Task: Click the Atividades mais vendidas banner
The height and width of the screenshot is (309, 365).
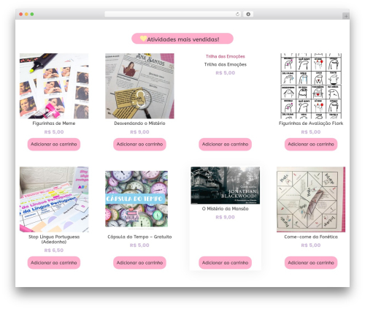Action: point(182,39)
